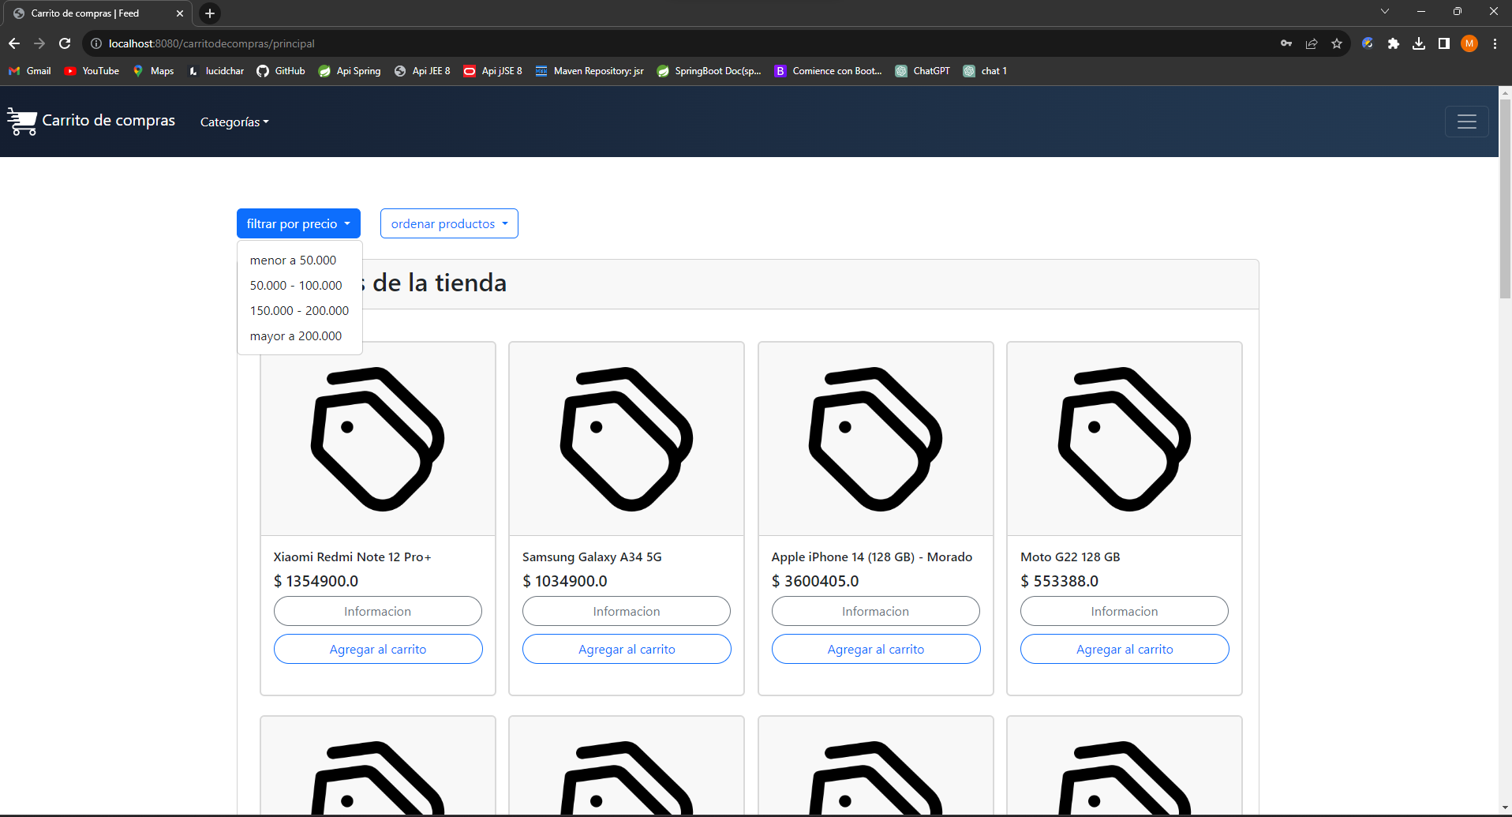Open the YouTube bookmark
The width and height of the screenshot is (1512, 817).
[91, 71]
